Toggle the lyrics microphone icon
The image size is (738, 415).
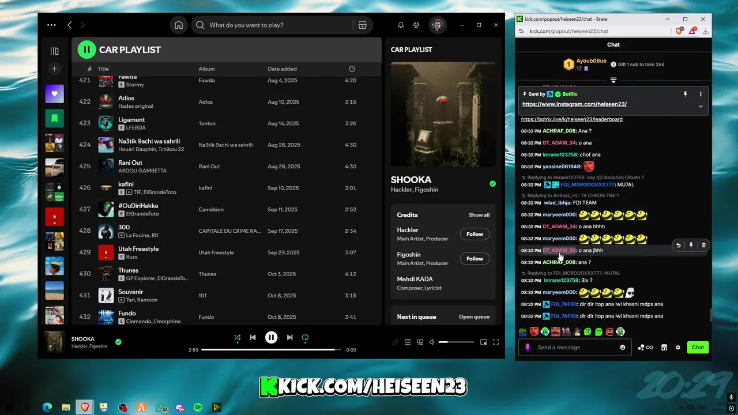point(396,342)
